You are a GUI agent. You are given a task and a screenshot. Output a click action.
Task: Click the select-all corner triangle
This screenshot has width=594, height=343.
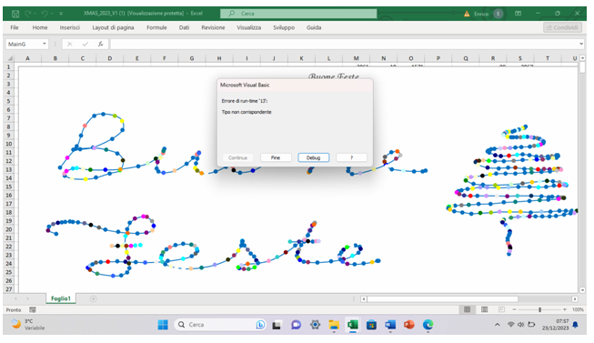10,58
